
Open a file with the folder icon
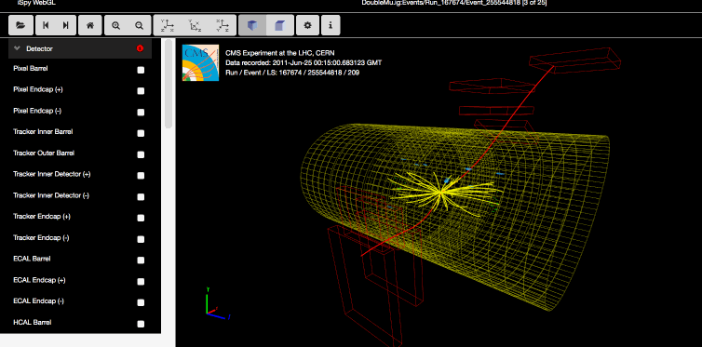coord(20,25)
